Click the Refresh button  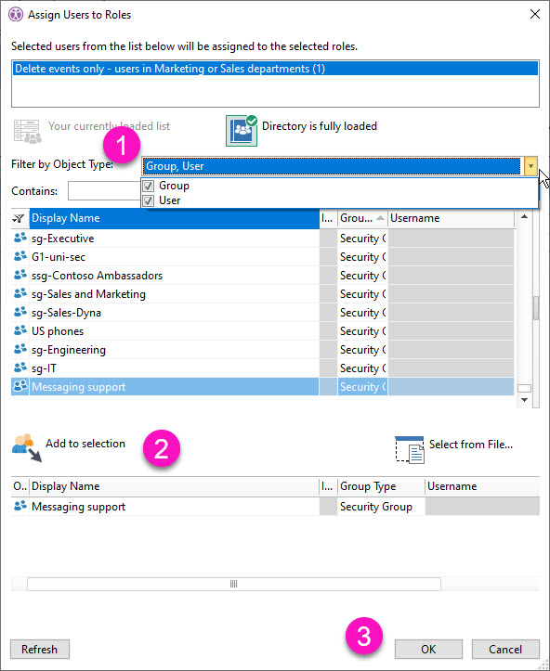tap(39, 649)
